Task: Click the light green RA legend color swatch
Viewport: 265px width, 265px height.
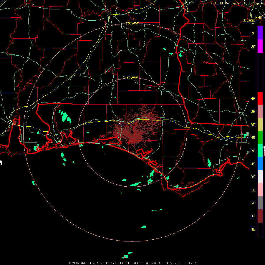Action: point(260,151)
